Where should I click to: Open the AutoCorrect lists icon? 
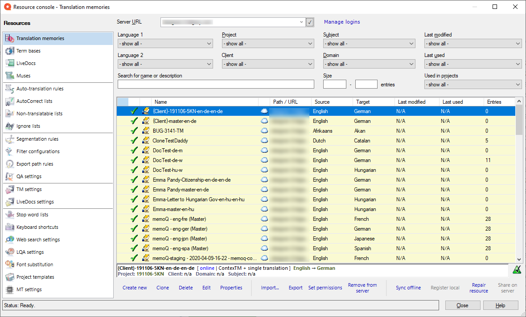tap(10, 101)
